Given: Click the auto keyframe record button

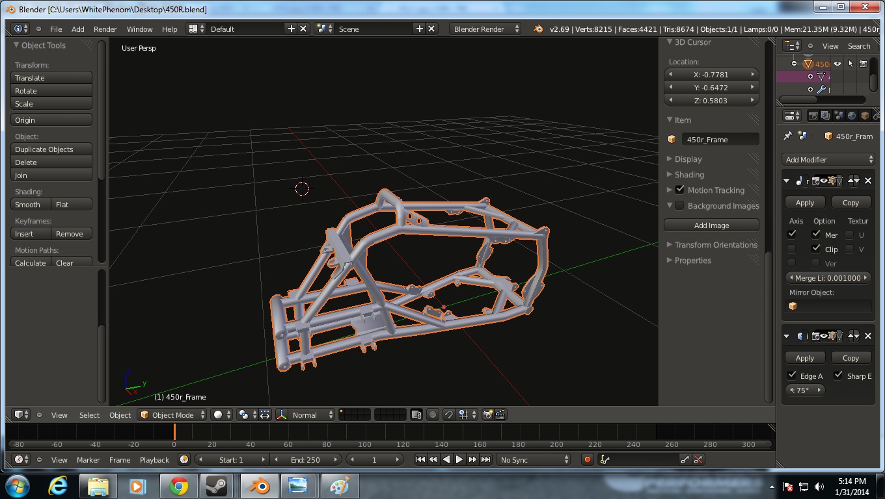Looking at the screenshot, I should point(587,459).
